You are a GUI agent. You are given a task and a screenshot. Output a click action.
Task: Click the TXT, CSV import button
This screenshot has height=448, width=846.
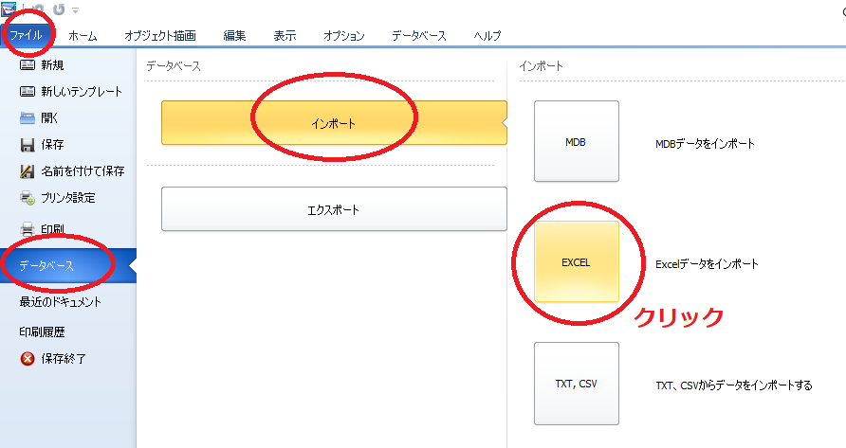(x=577, y=384)
